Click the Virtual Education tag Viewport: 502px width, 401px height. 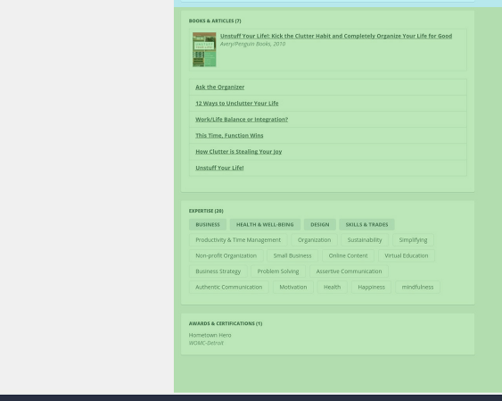407,255
